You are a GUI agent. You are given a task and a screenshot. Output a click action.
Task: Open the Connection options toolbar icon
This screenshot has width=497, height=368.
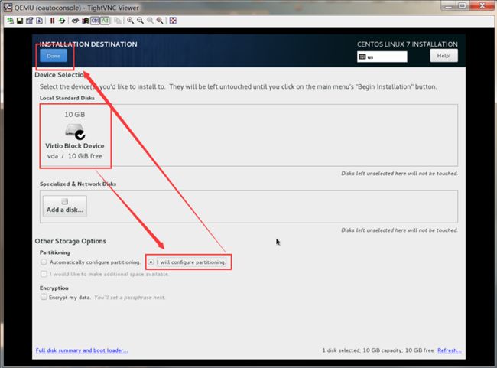tap(30, 21)
